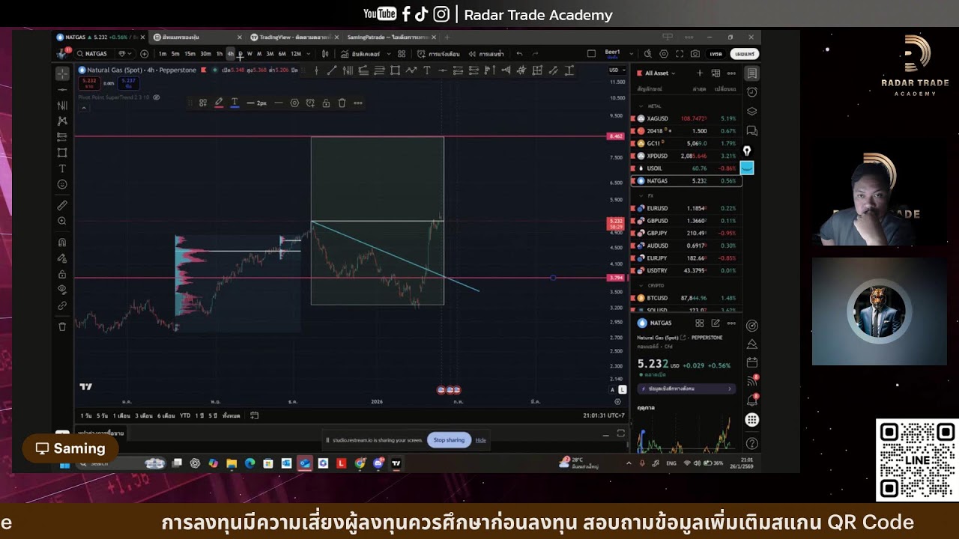Select the 1h timeframe
This screenshot has height=539, width=959.
pos(220,54)
